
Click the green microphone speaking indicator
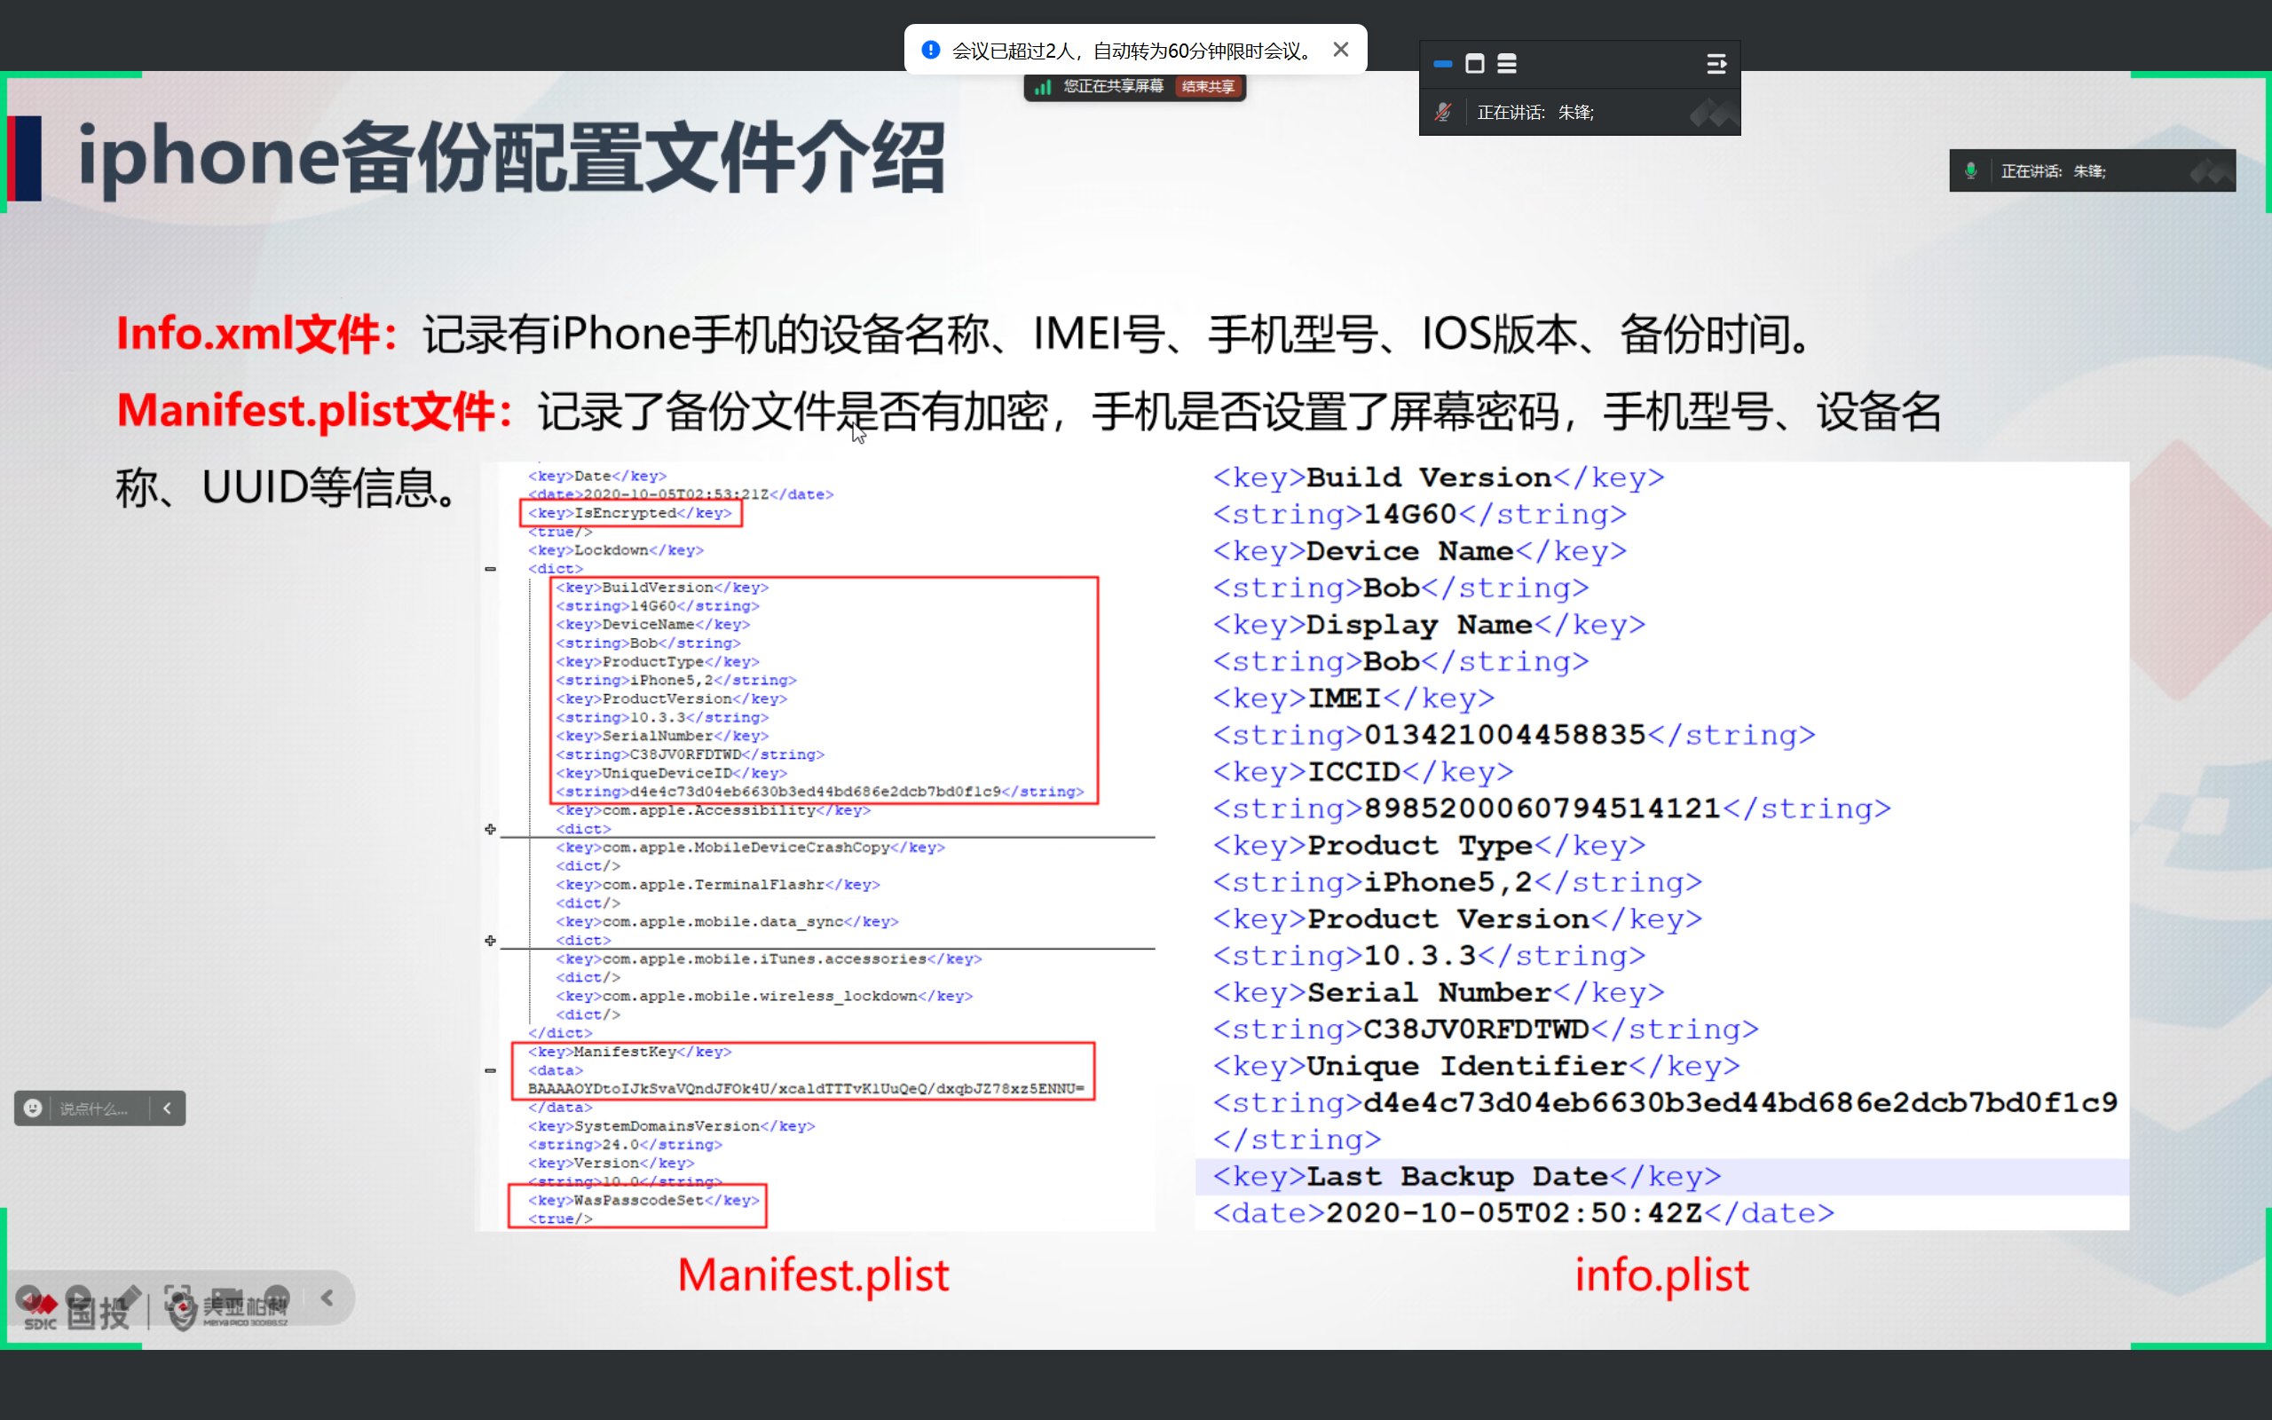click(1970, 171)
